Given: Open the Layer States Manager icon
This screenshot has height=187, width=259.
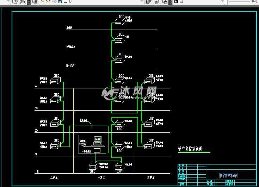Looking at the screenshot, I should click(x=165, y=2).
